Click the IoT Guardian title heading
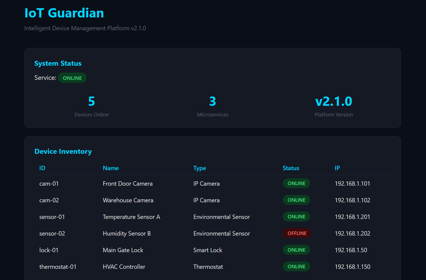The width and height of the screenshot is (426, 280). 64,13
